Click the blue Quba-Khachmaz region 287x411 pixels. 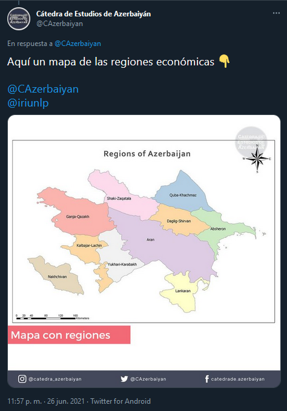[183, 194]
